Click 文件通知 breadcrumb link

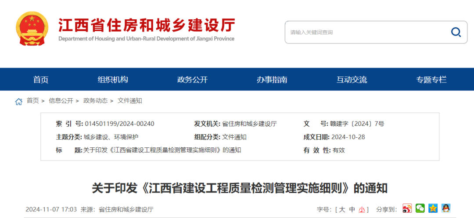tap(130, 101)
